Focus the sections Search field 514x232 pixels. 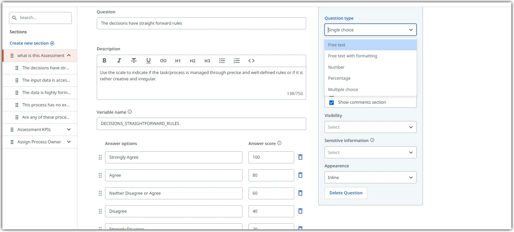pos(40,18)
